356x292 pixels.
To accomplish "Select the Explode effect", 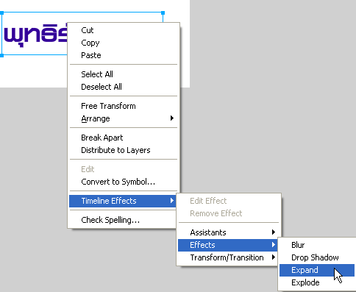I will click(x=317, y=282).
